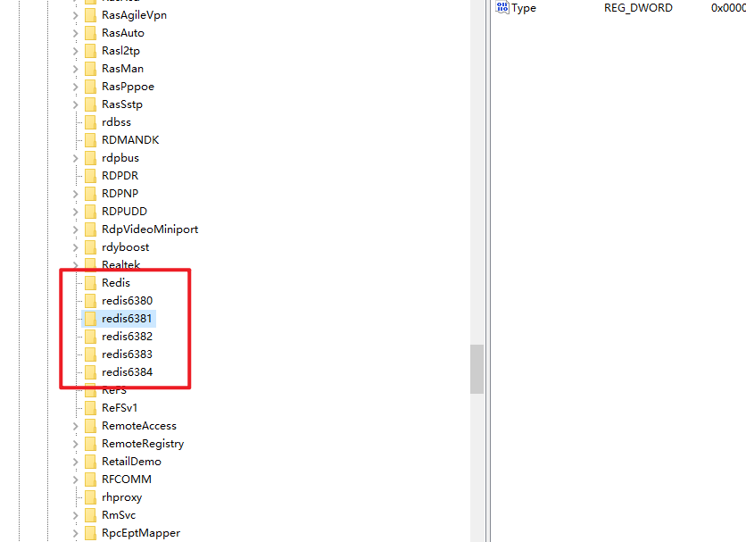Click the RDMANDK folder icon
The height and width of the screenshot is (542, 746).
click(90, 140)
